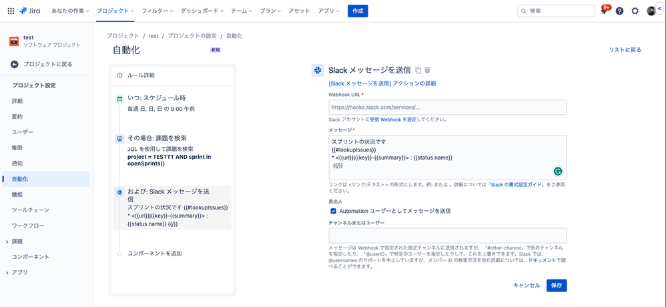The image size is (666, 307).
Task: Click the 検索 search box
Action: (556, 11)
